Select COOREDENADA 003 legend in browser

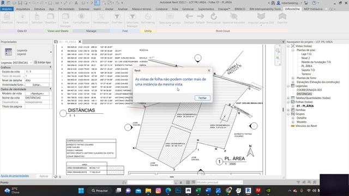coord(309,90)
